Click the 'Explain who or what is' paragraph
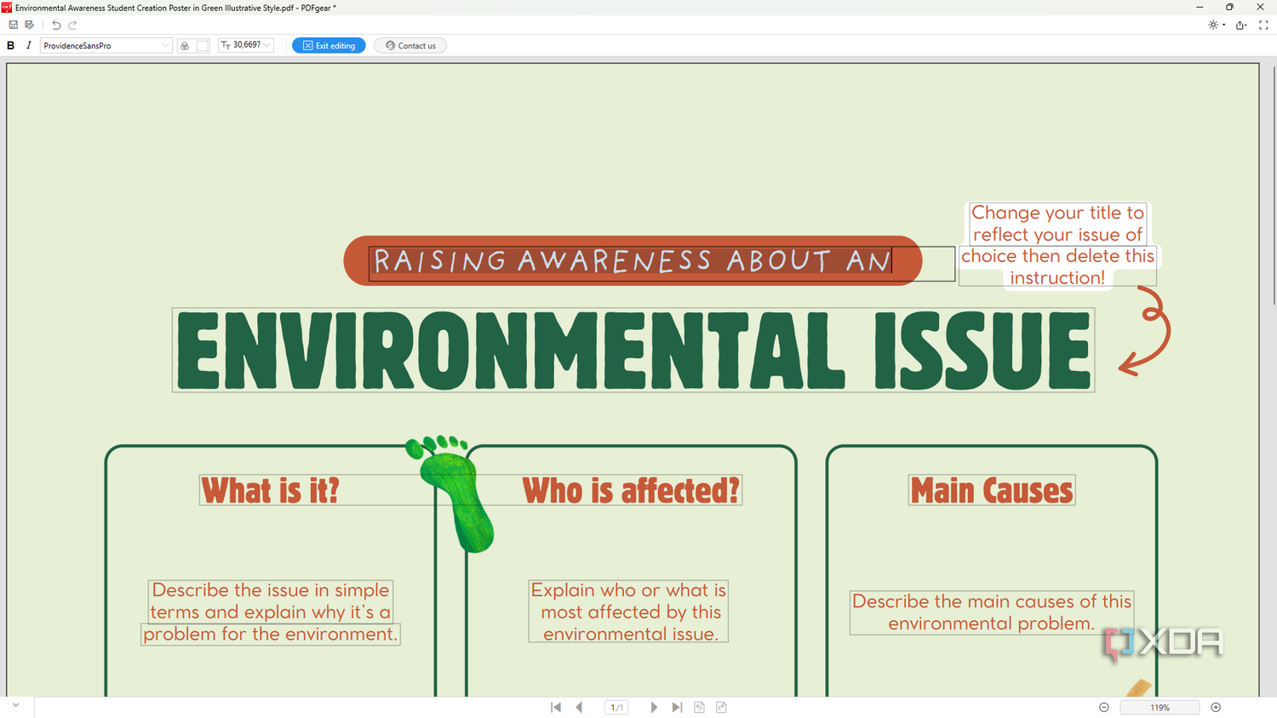Viewport: 1277px width, 718px height. (629, 613)
